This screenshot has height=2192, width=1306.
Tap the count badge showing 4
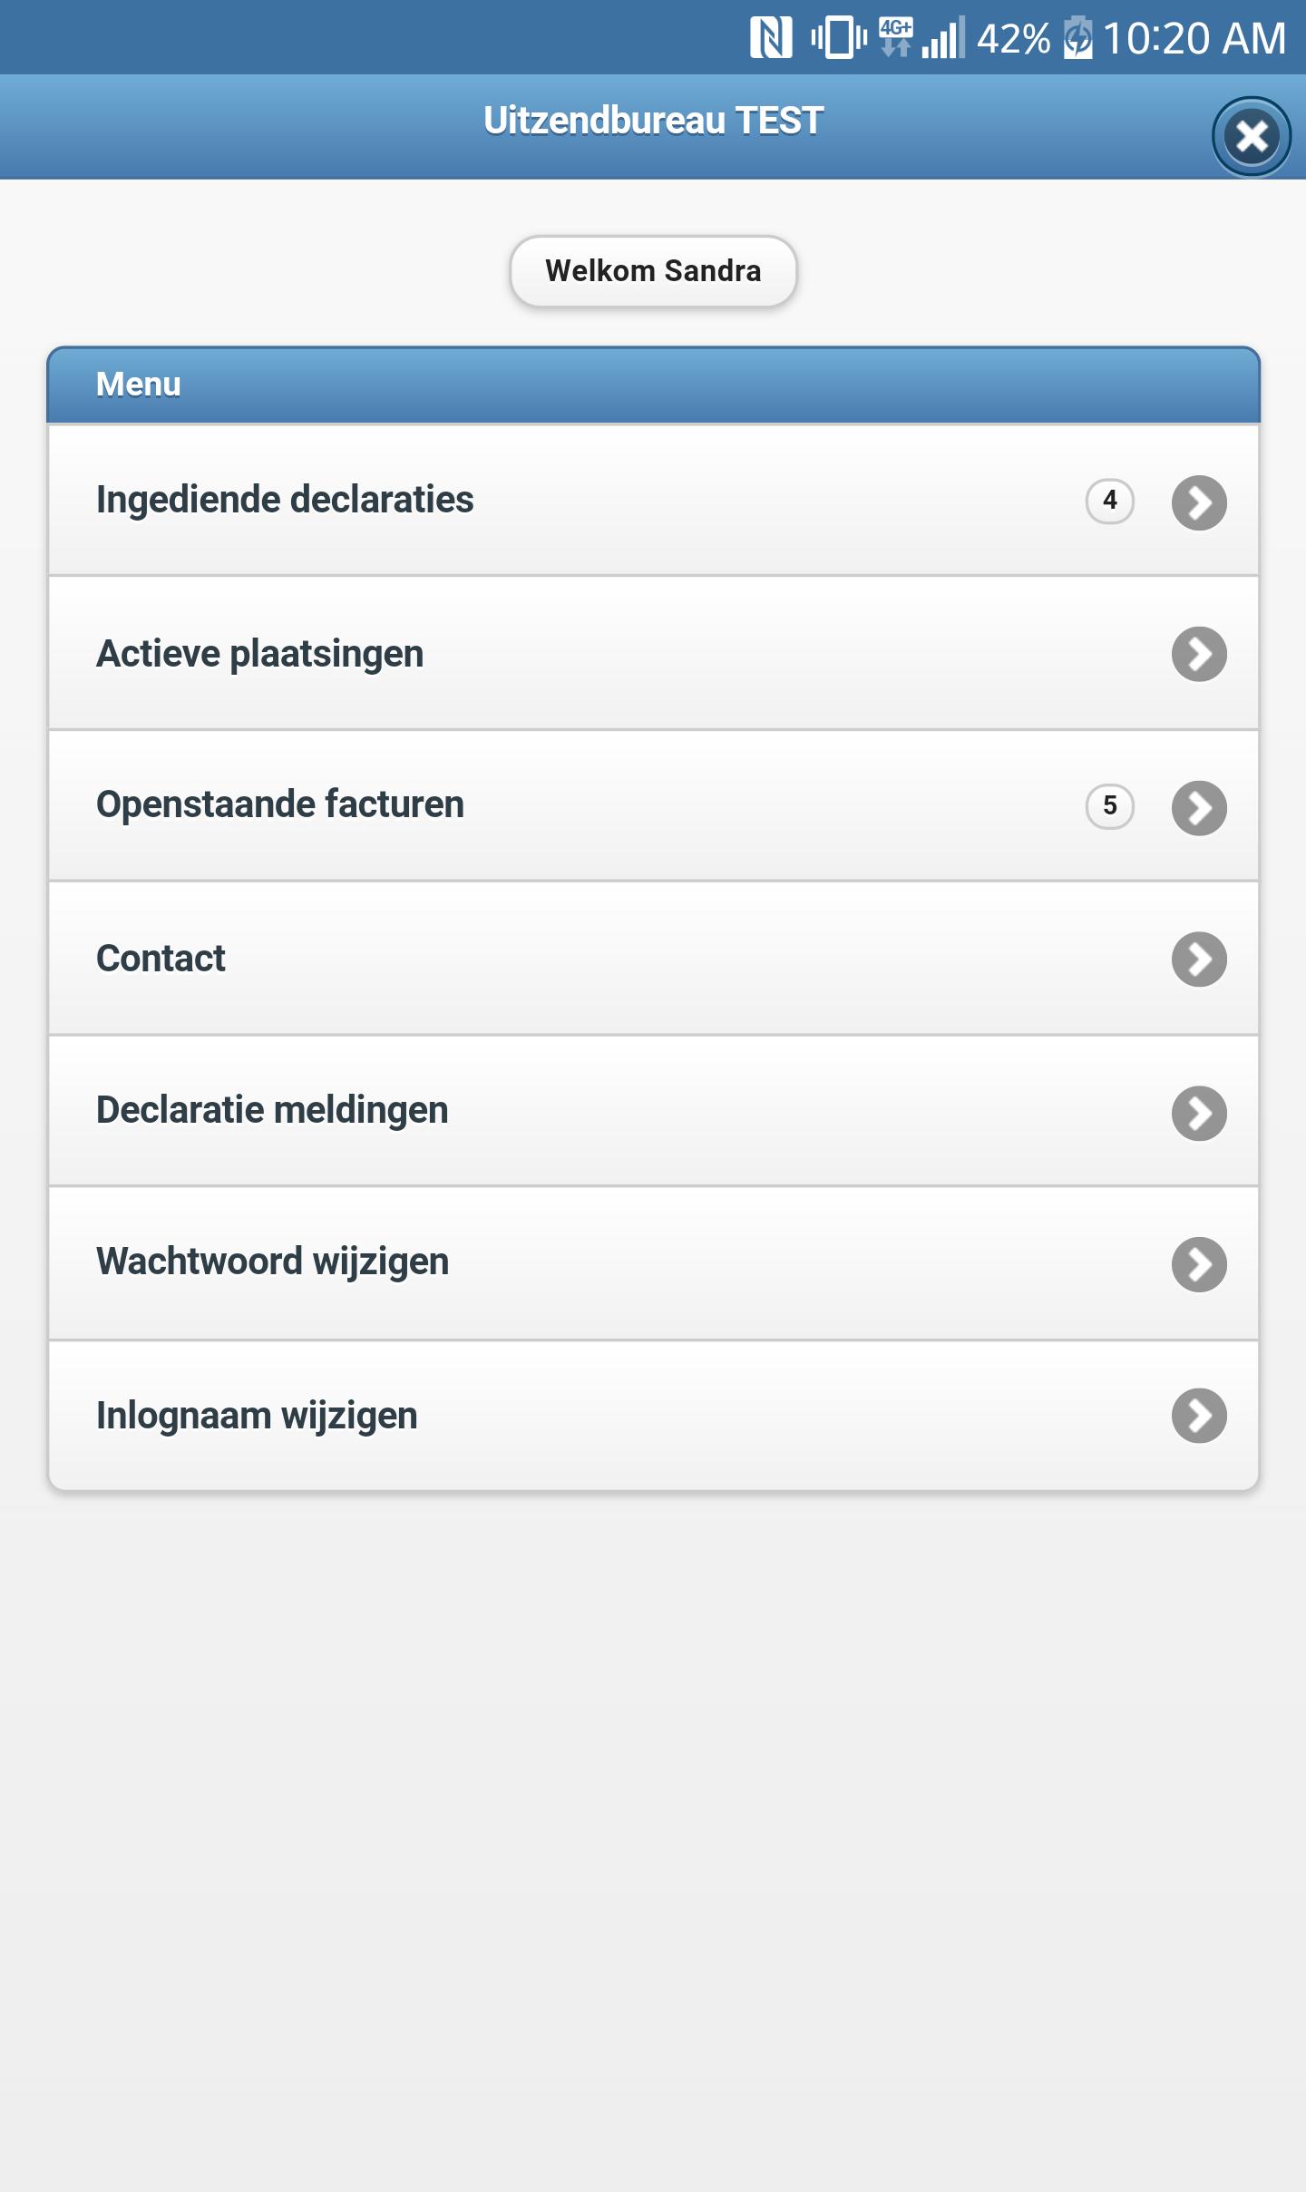point(1110,501)
